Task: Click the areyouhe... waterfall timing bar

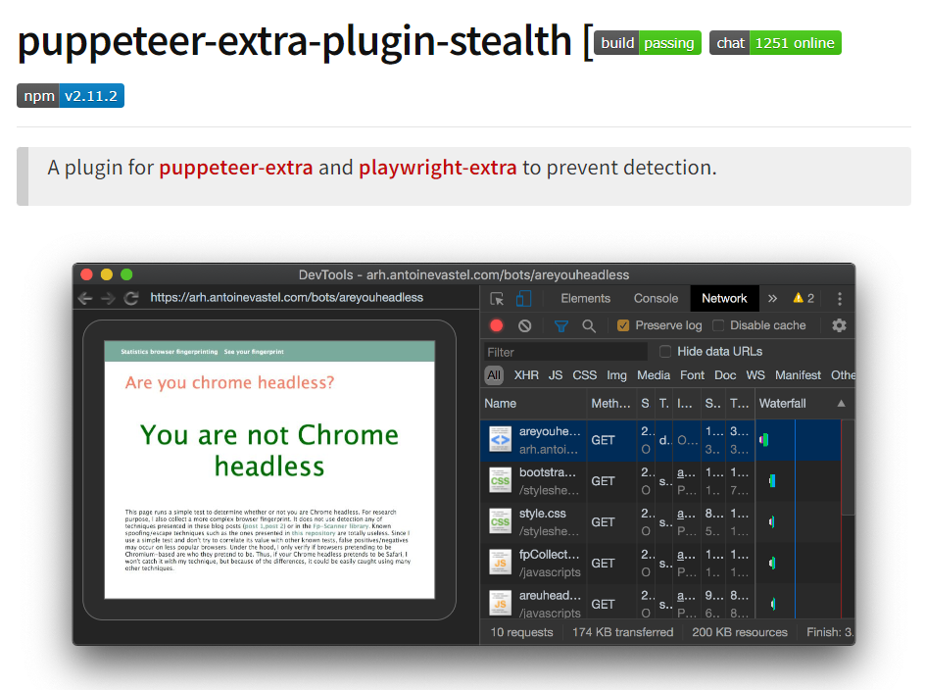Action: (764, 440)
